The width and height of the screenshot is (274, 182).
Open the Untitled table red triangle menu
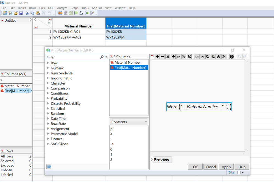[2, 20]
